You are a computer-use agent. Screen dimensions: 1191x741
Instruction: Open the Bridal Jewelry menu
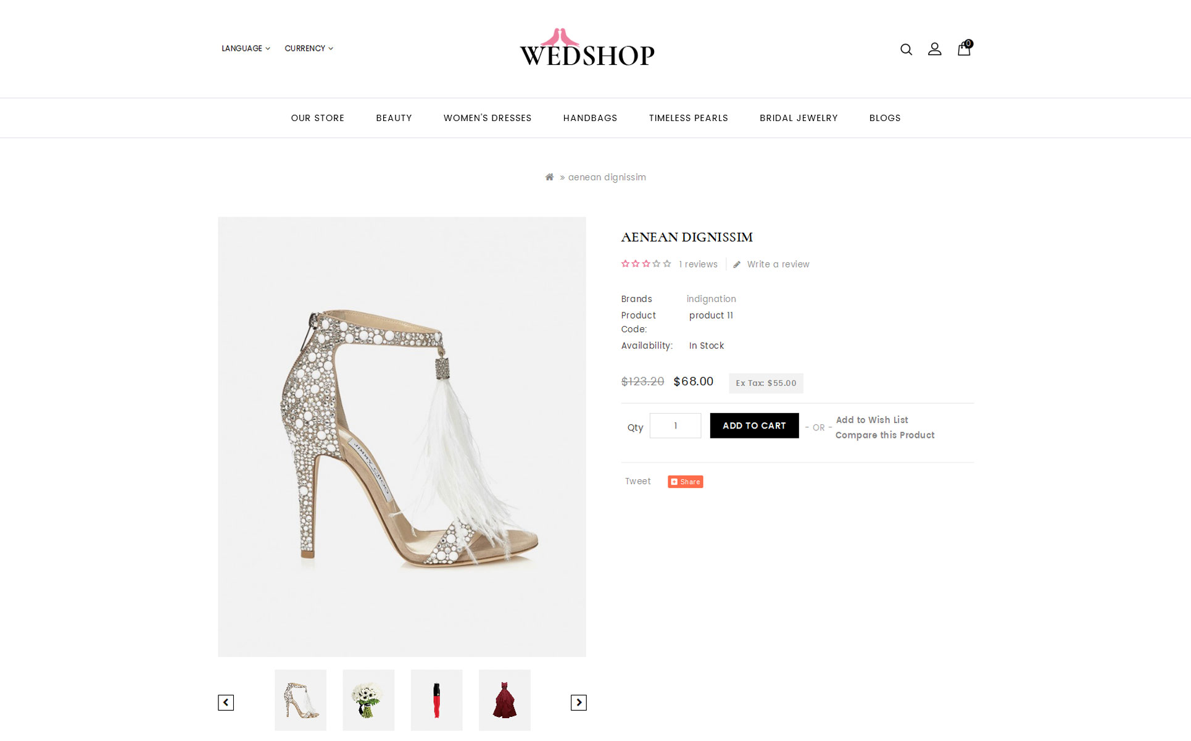(x=799, y=118)
